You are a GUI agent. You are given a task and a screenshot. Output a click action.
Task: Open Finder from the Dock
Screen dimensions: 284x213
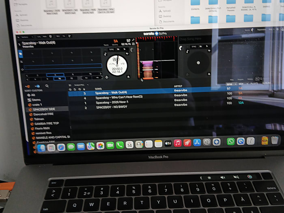(x=41, y=148)
